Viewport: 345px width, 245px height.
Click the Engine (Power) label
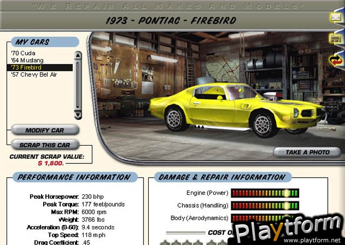tap(208, 193)
